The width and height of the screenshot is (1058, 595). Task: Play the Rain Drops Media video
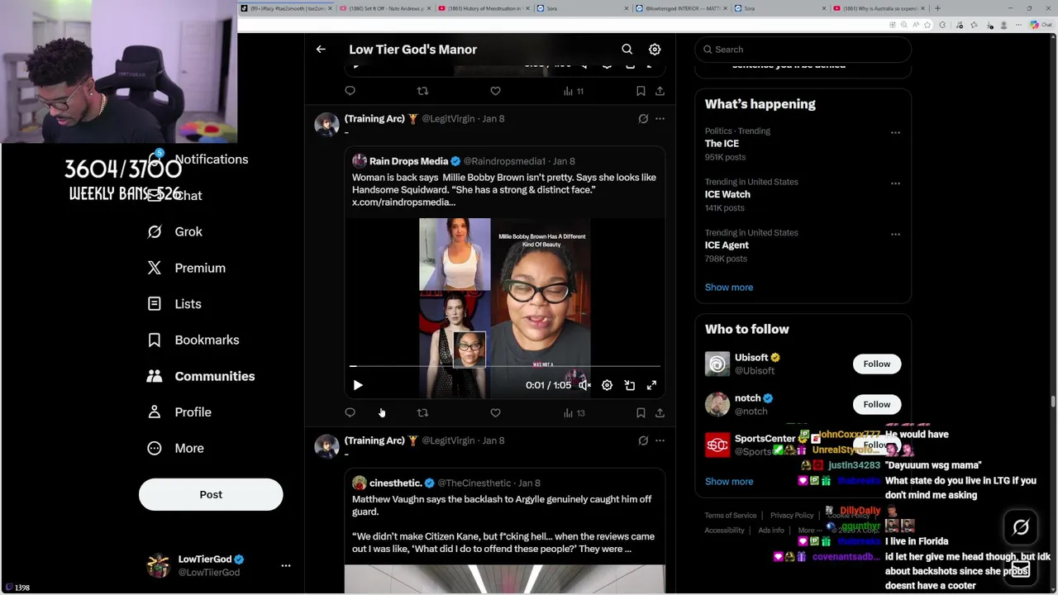[x=357, y=385]
